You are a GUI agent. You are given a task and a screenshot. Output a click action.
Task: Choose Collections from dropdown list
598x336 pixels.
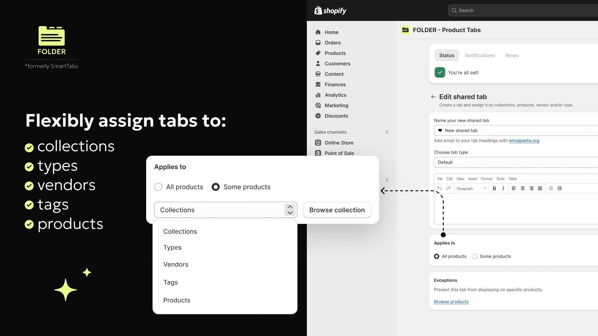coord(180,231)
